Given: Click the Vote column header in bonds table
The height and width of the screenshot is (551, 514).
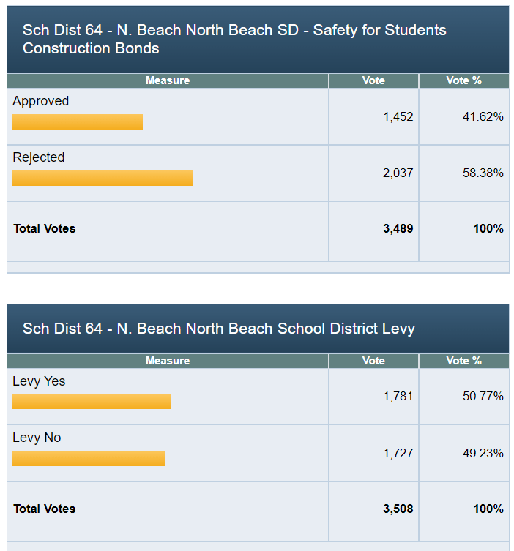Looking at the screenshot, I should click(373, 80).
